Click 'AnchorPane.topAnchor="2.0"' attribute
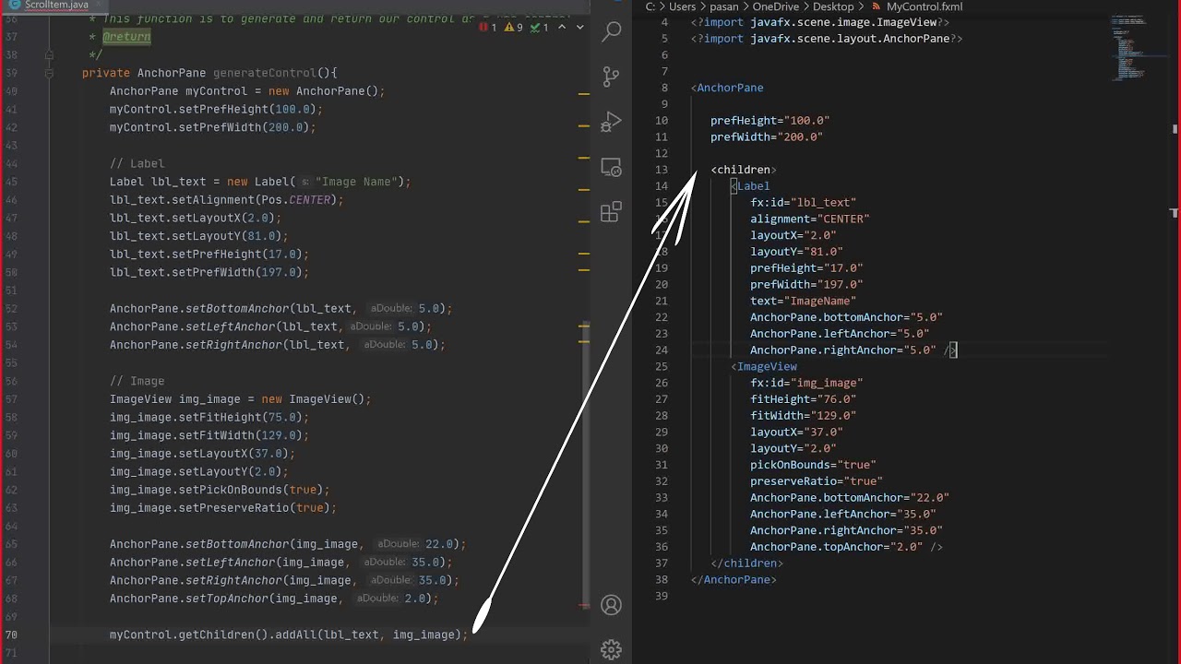Image resolution: width=1181 pixels, height=664 pixels. click(836, 547)
